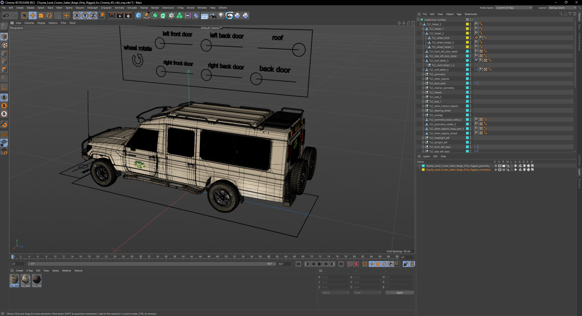Click frame 40 on the timeline ruler
Viewport: 582px width, 316px height.
coord(183,256)
